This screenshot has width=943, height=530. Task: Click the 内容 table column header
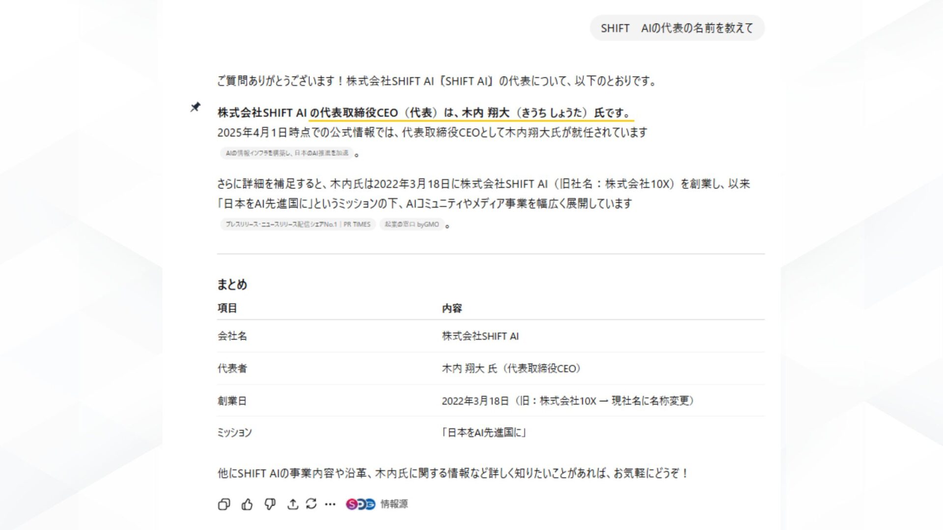pyautogui.click(x=452, y=308)
